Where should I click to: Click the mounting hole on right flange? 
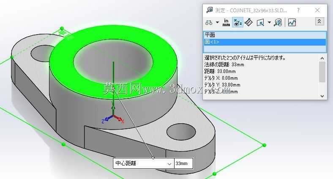[x=181, y=132]
